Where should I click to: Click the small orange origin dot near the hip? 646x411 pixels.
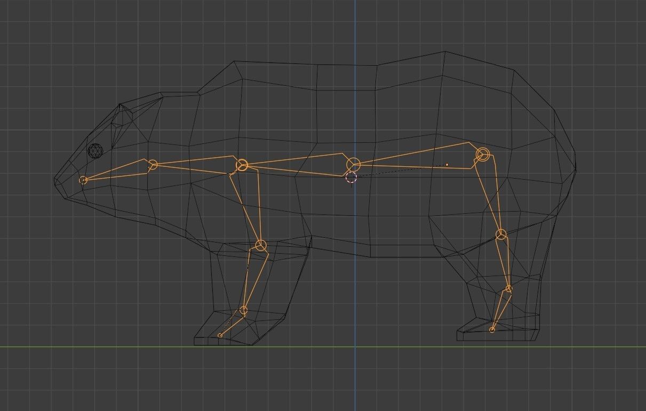point(447,165)
